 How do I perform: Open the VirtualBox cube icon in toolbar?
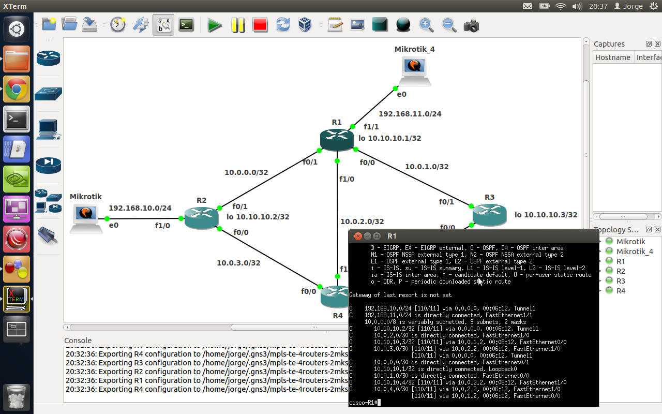305,25
